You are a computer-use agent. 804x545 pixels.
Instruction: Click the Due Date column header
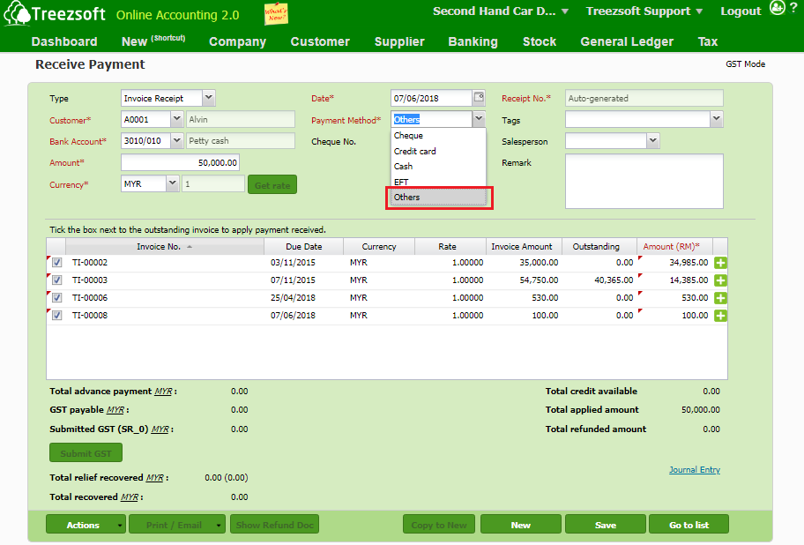(303, 247)
